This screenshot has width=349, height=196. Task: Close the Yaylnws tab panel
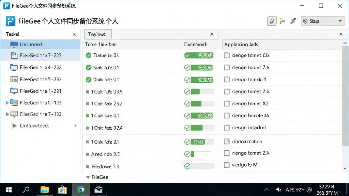coord(212,34)
